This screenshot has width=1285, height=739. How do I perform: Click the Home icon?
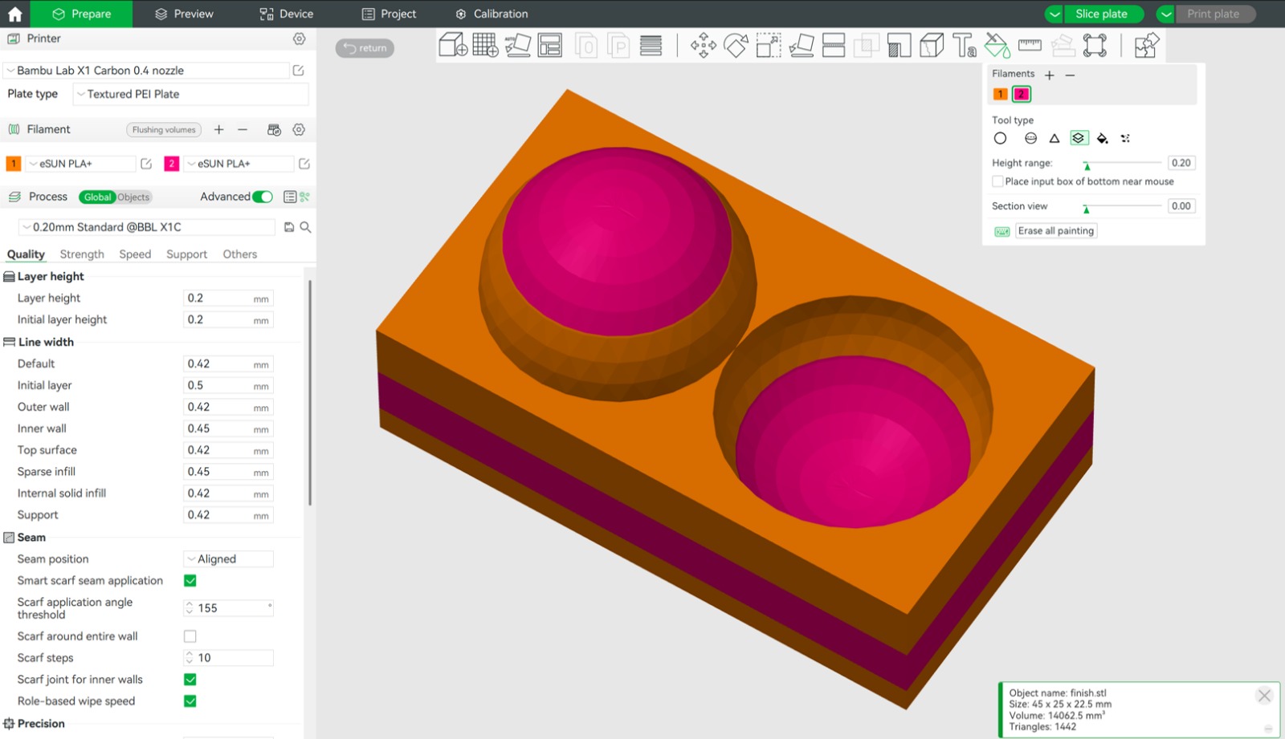pyautogui.click(x=14, y=14)
